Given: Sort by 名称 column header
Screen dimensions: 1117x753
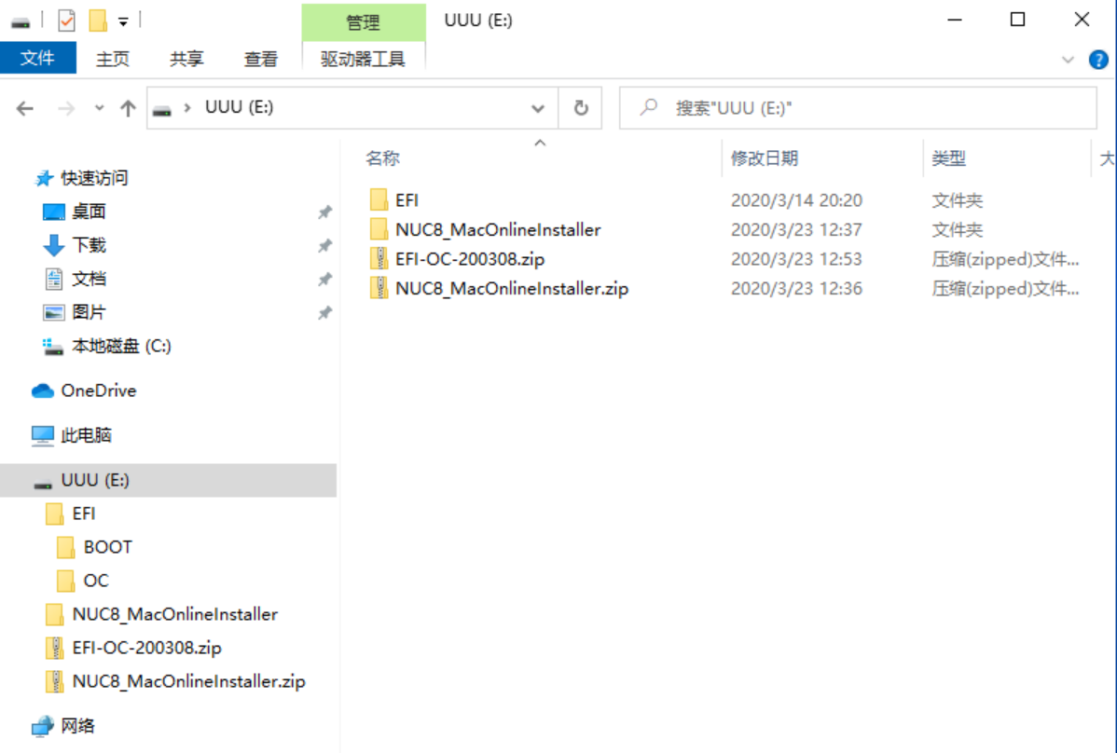Looking at the screenshot, I should [382, 158].
